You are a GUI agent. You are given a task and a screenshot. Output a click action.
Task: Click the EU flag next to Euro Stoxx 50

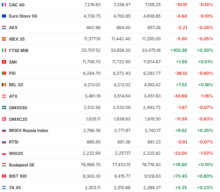click(4, 16)
